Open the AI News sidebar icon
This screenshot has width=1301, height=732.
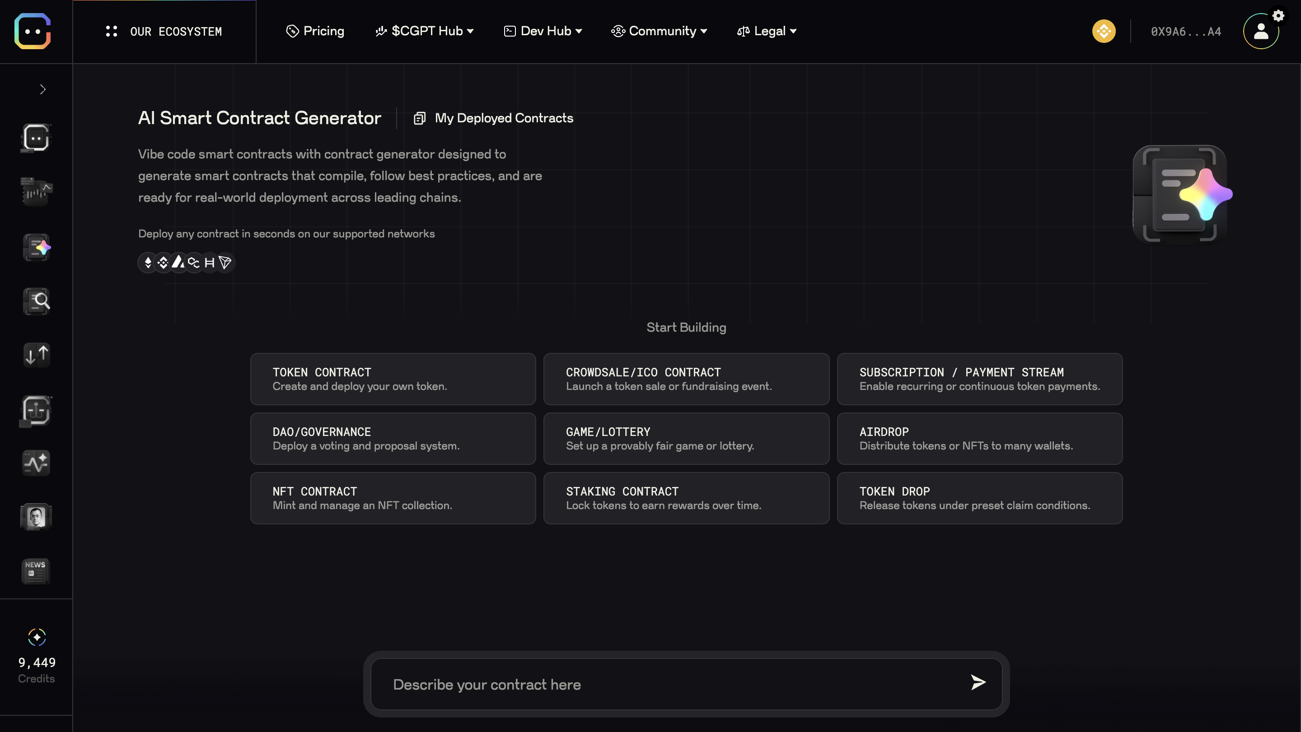36,571
